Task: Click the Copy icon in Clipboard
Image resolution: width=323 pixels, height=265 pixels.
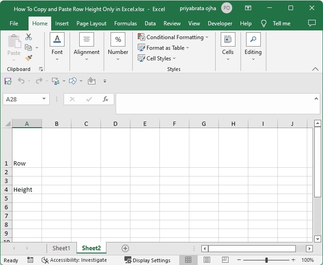Action: [x=29, y=47]
